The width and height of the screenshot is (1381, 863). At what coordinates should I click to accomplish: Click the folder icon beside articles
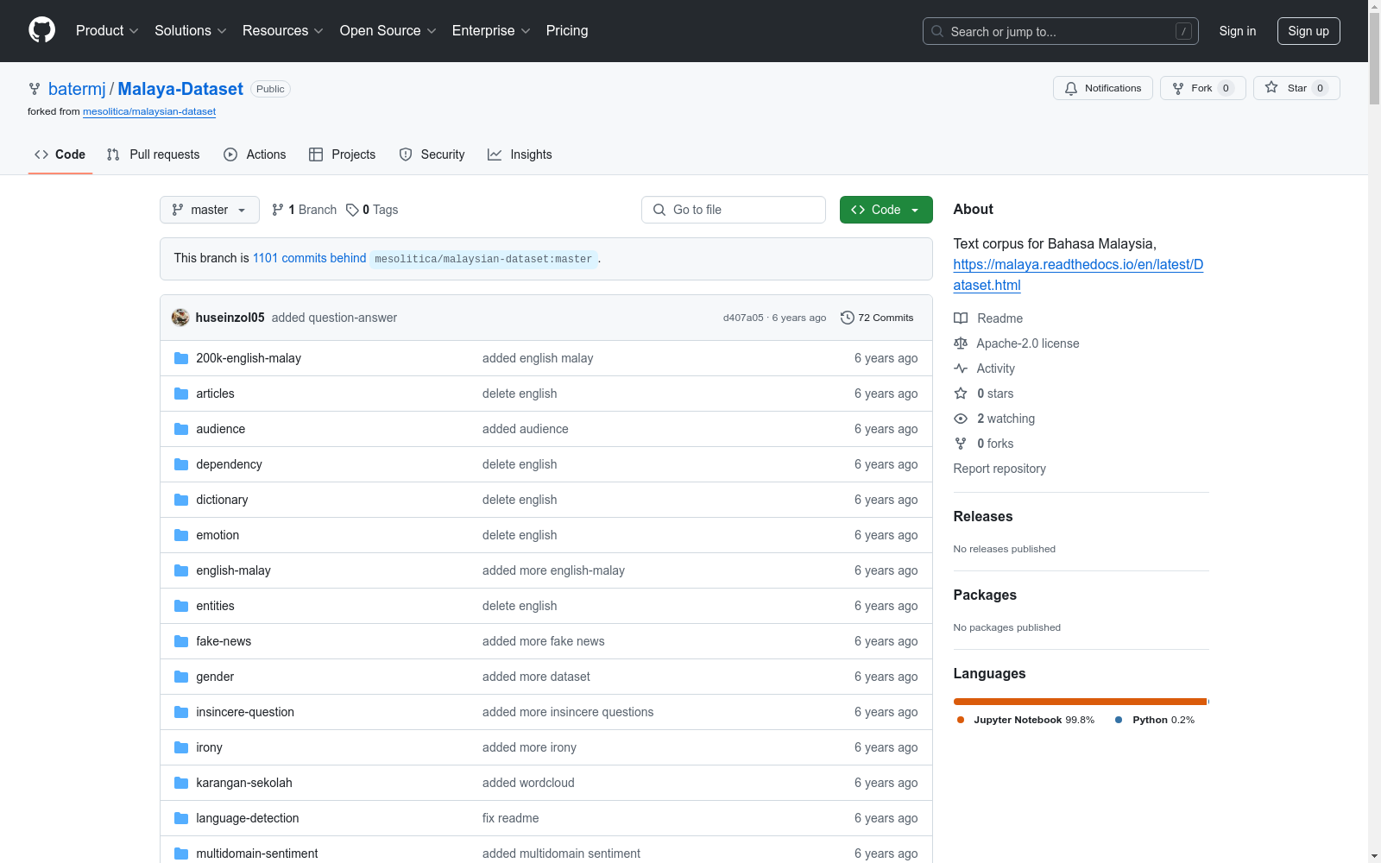click(x=181, y=394)
